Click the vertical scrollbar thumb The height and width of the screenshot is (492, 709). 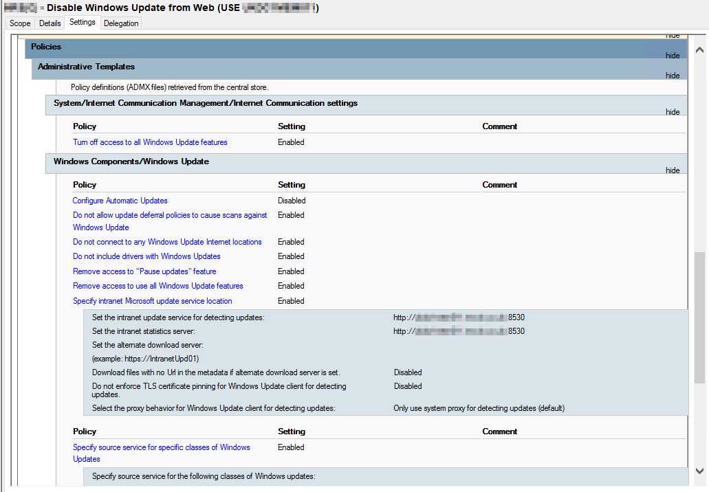[699, 317]
